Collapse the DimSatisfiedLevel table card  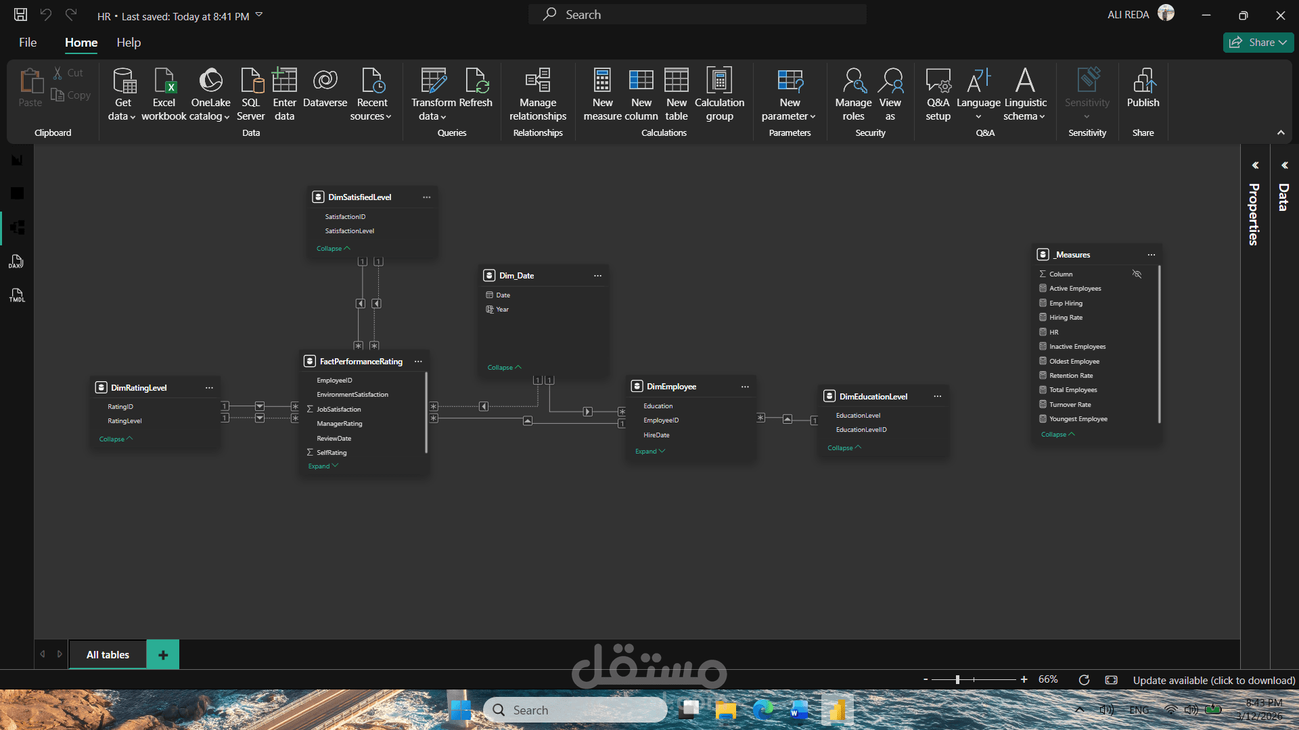coord(333,249)
